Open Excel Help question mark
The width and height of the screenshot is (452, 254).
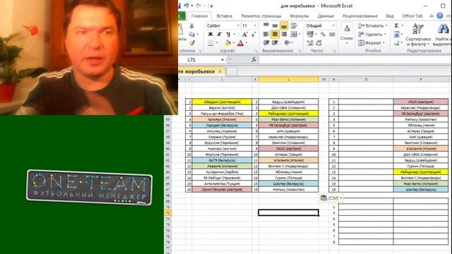439,16
